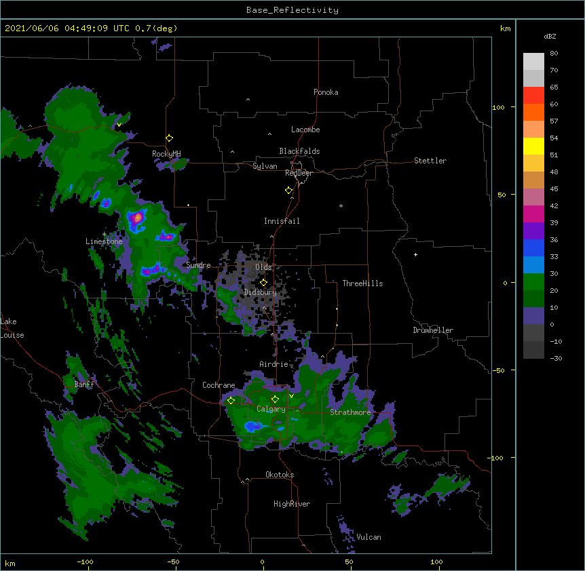Select the blue 36-33 dBZ legend swatch
Image resolution: width=585 pixels, height=571 pixels.
click(x=533, y=248)
